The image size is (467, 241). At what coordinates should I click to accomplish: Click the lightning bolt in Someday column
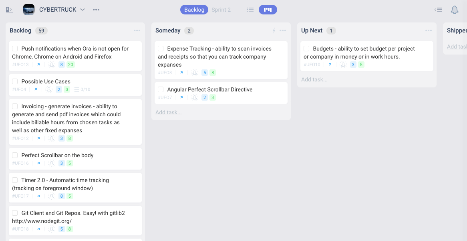(274, 30)
